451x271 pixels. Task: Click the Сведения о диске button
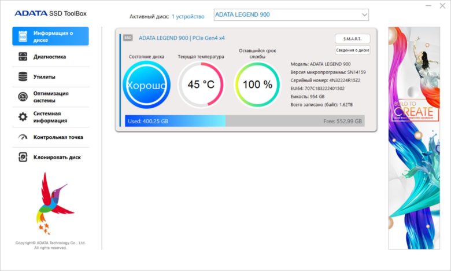[x=352, y=50]
